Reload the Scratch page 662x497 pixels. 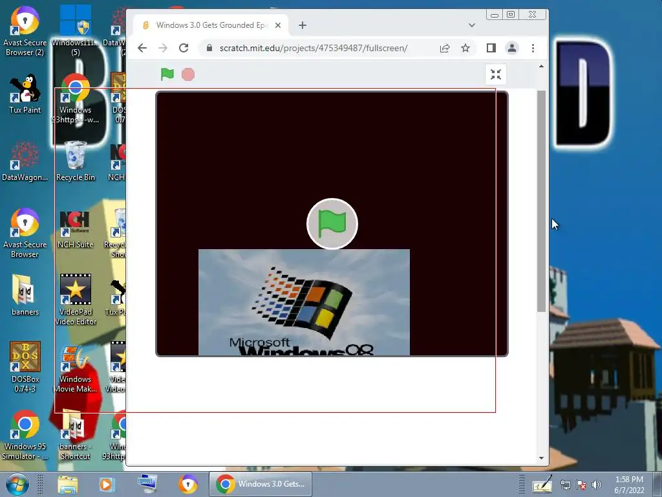(x=184, y=48)
